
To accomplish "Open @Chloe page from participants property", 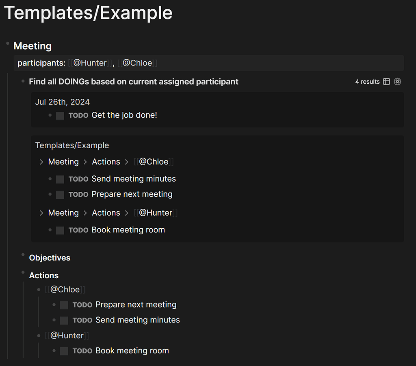I will [x=137, y=63].
